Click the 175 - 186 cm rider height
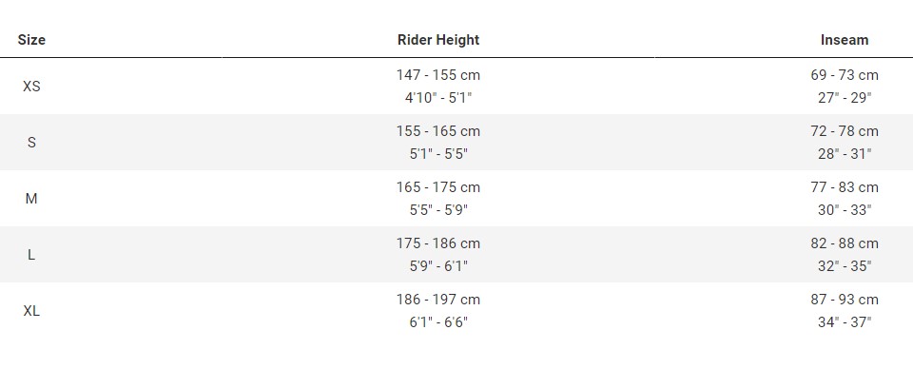913x369 pixels. click(x=438, y=243)
